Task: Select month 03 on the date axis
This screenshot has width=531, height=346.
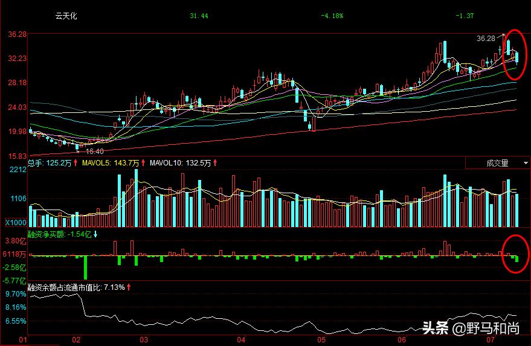Action: (x=144, y=340)
